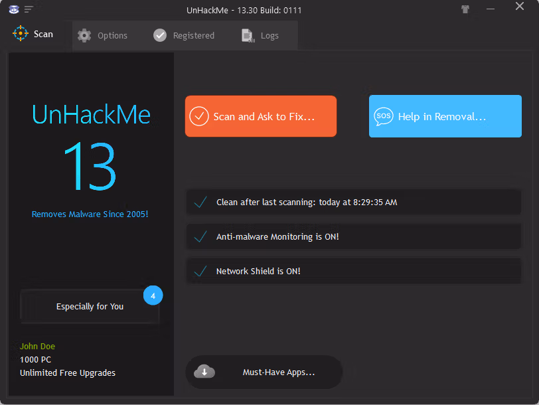The image size is (539, 405).
Task: Open Help in Removal
Action: point(445,116)
